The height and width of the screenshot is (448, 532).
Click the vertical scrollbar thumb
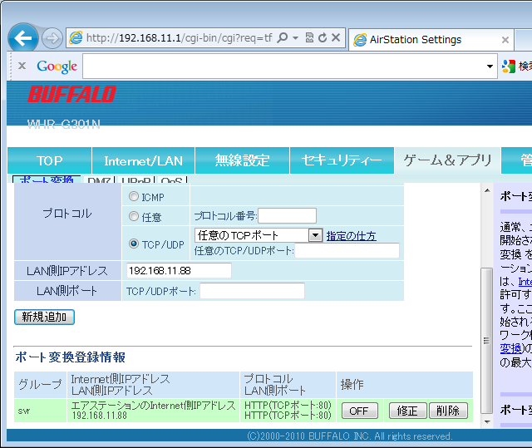click(487, 341)
